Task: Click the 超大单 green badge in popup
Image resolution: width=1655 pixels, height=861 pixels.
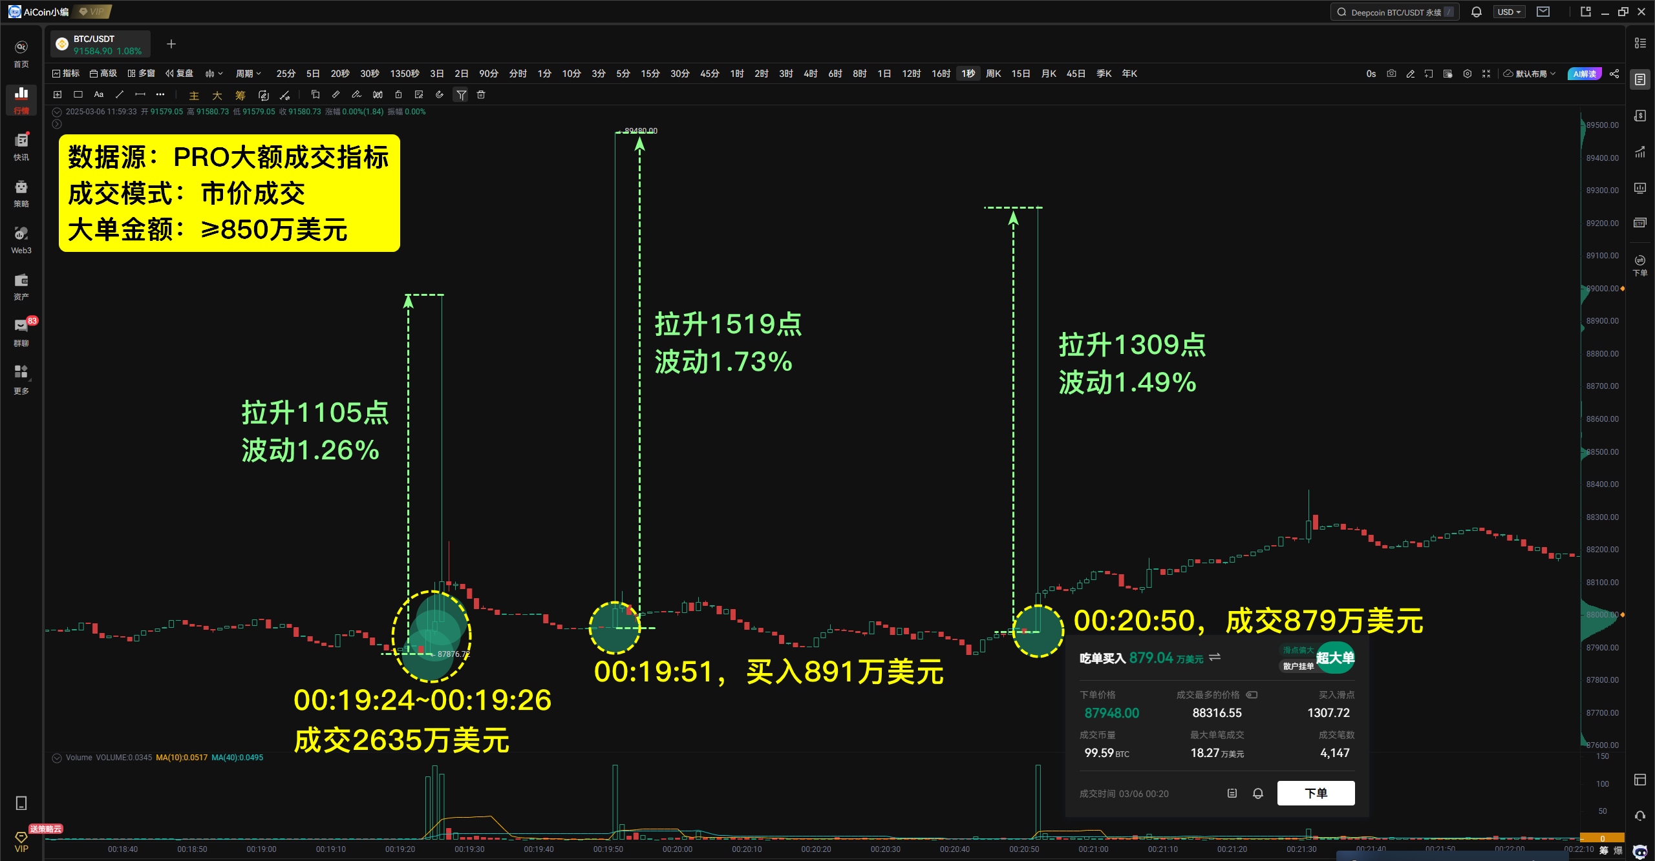Action: click(1334, 658)
